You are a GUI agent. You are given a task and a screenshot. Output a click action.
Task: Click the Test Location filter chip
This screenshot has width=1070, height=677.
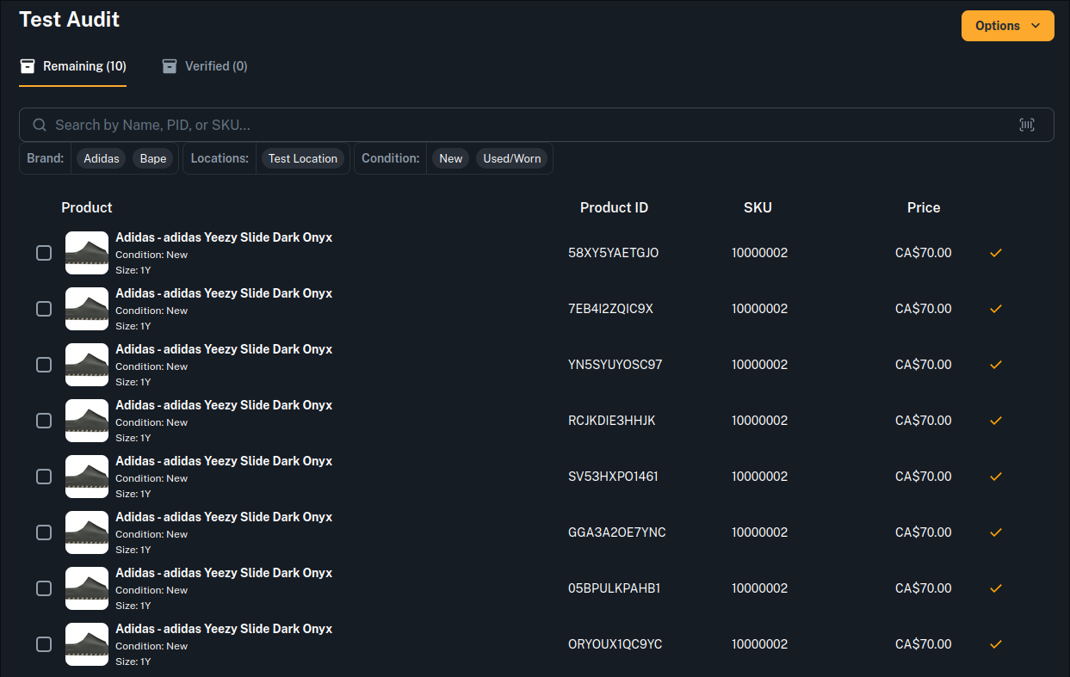tap(303, 158)
